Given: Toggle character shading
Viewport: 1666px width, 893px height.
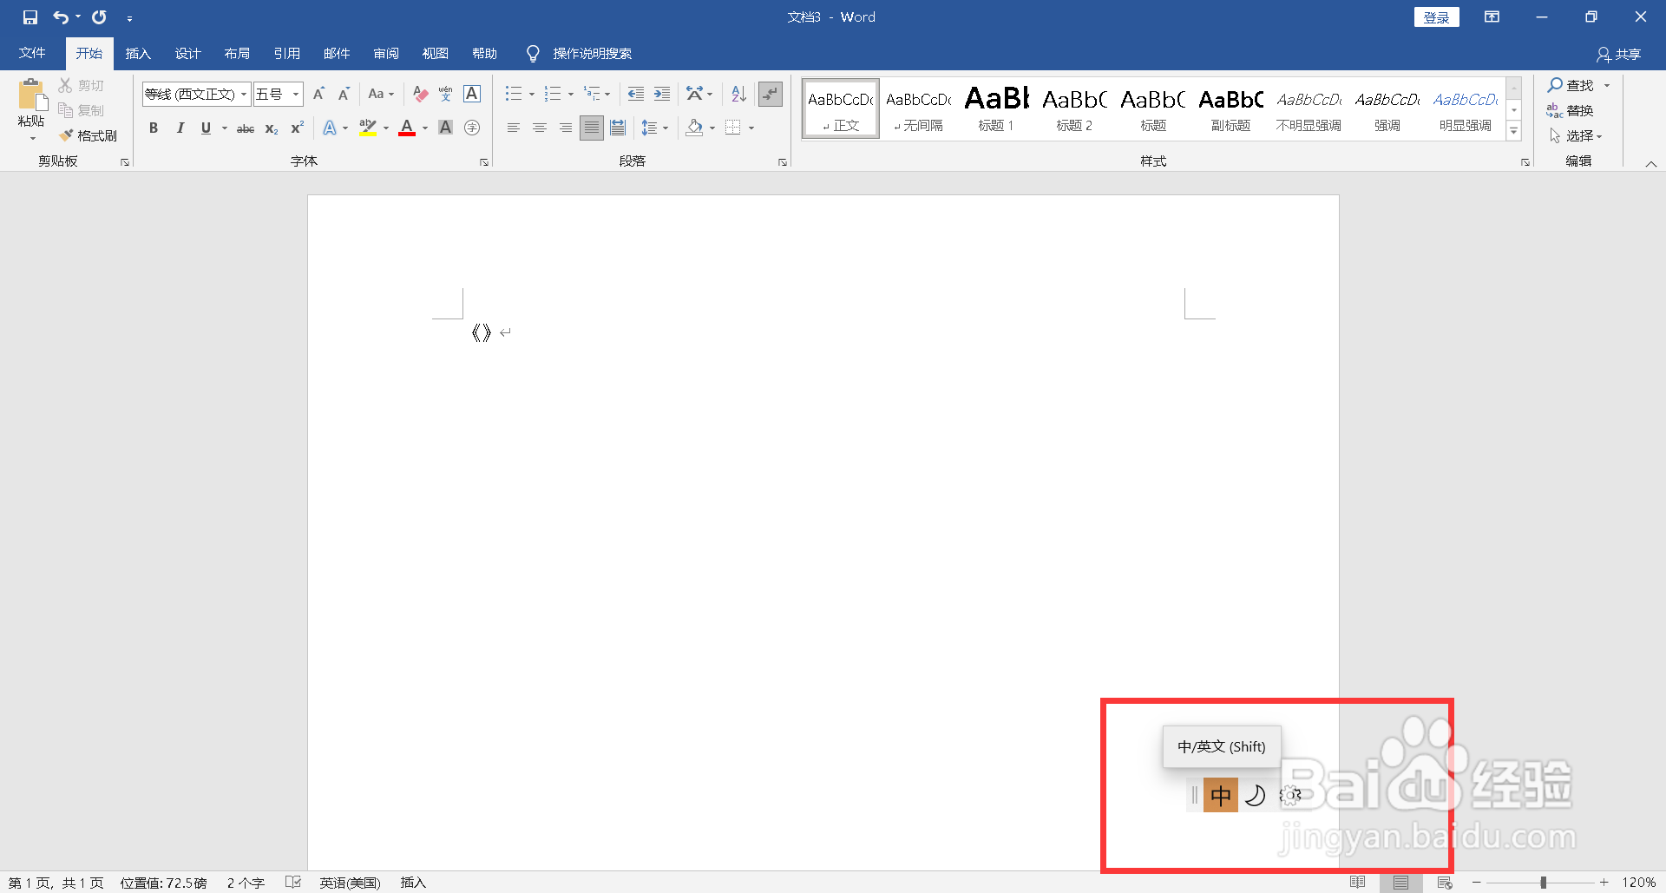Looking at the screenshot, I should click(x=445, y=128).
